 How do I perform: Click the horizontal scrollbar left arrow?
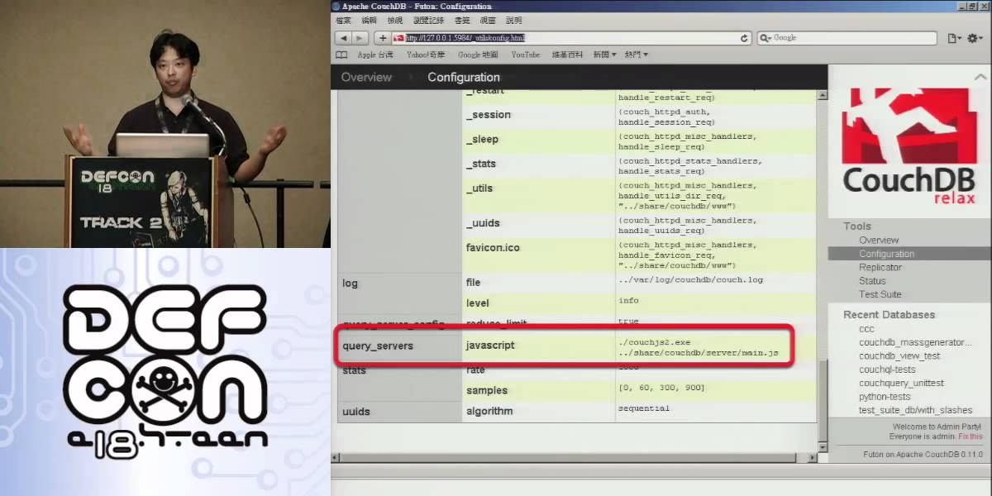click(336, 457)
